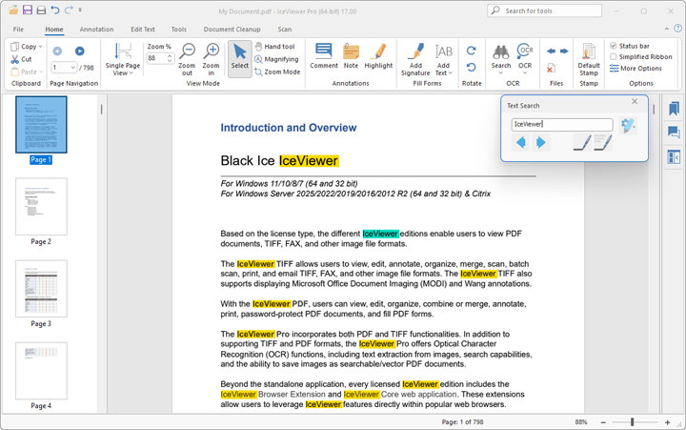Go to the previous page
The width and height of the screenshot is (686, 430).
pos(57,51)
